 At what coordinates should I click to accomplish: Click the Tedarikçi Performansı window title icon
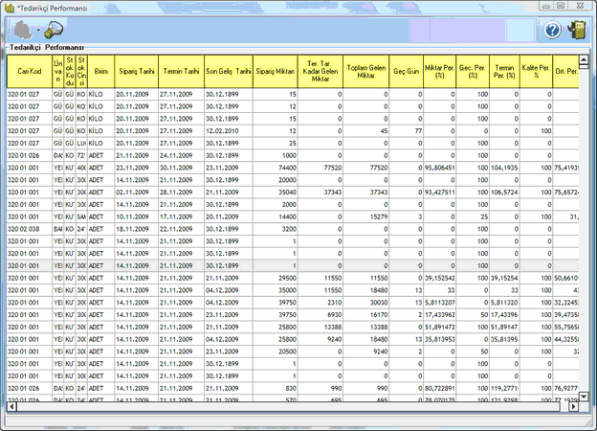click(9, 8)
